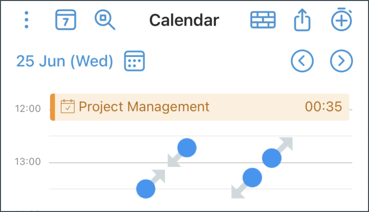Click the orange color bar of Project Management

point(53,107)
